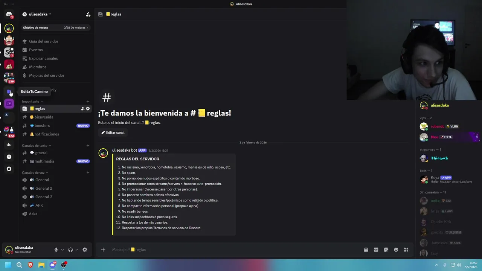Go to the multimedia channel
The image size is (482, 271).
(x=56, y=161)
